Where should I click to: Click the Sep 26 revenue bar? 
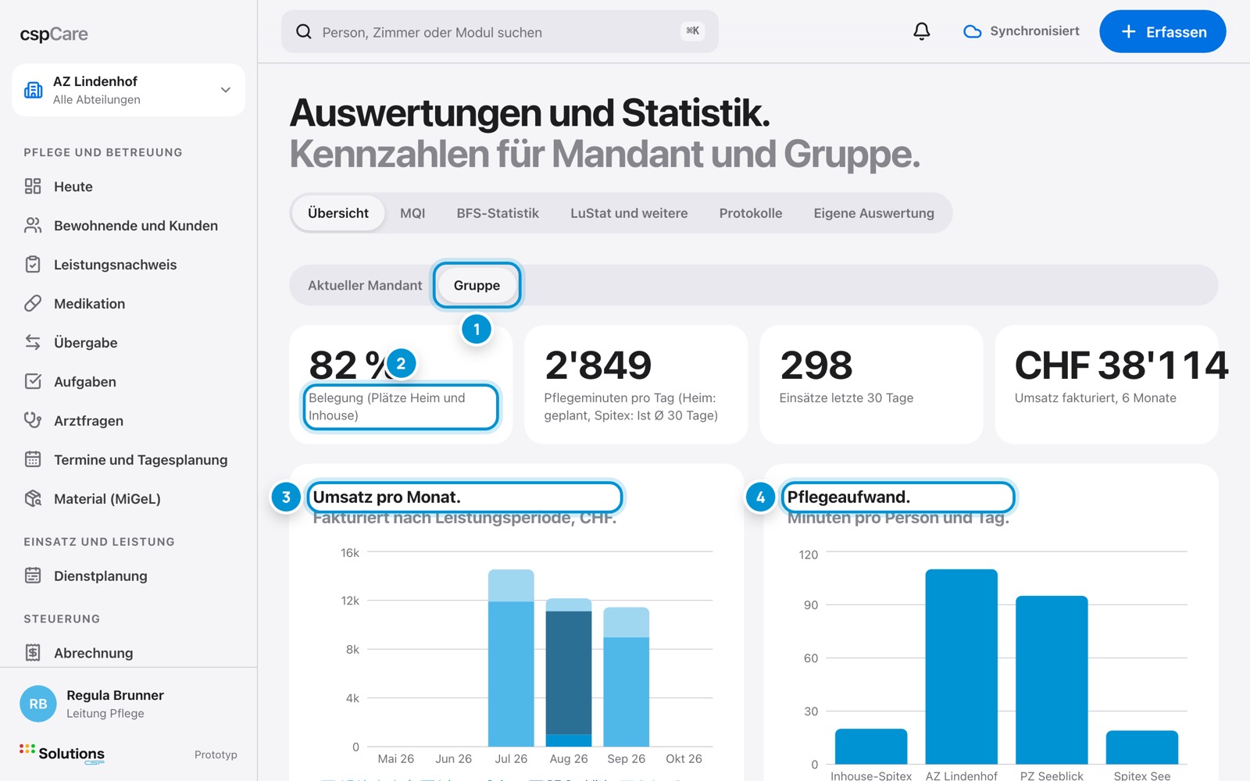[x=627, y=676]
